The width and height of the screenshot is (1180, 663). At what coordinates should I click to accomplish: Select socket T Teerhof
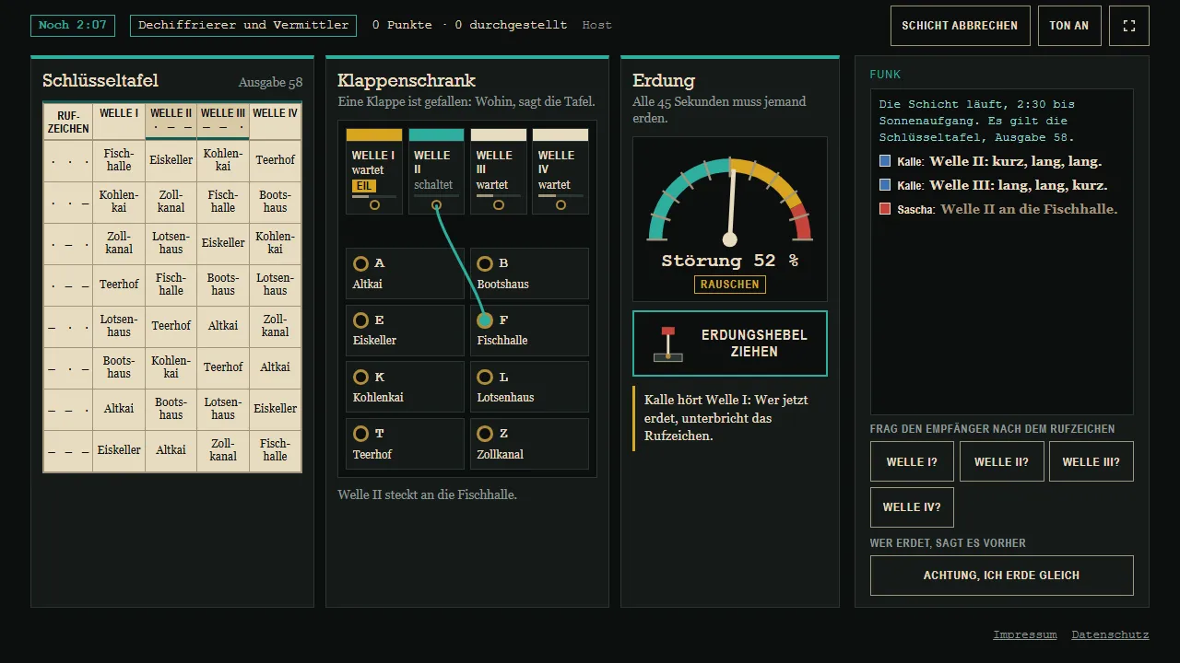405,445
